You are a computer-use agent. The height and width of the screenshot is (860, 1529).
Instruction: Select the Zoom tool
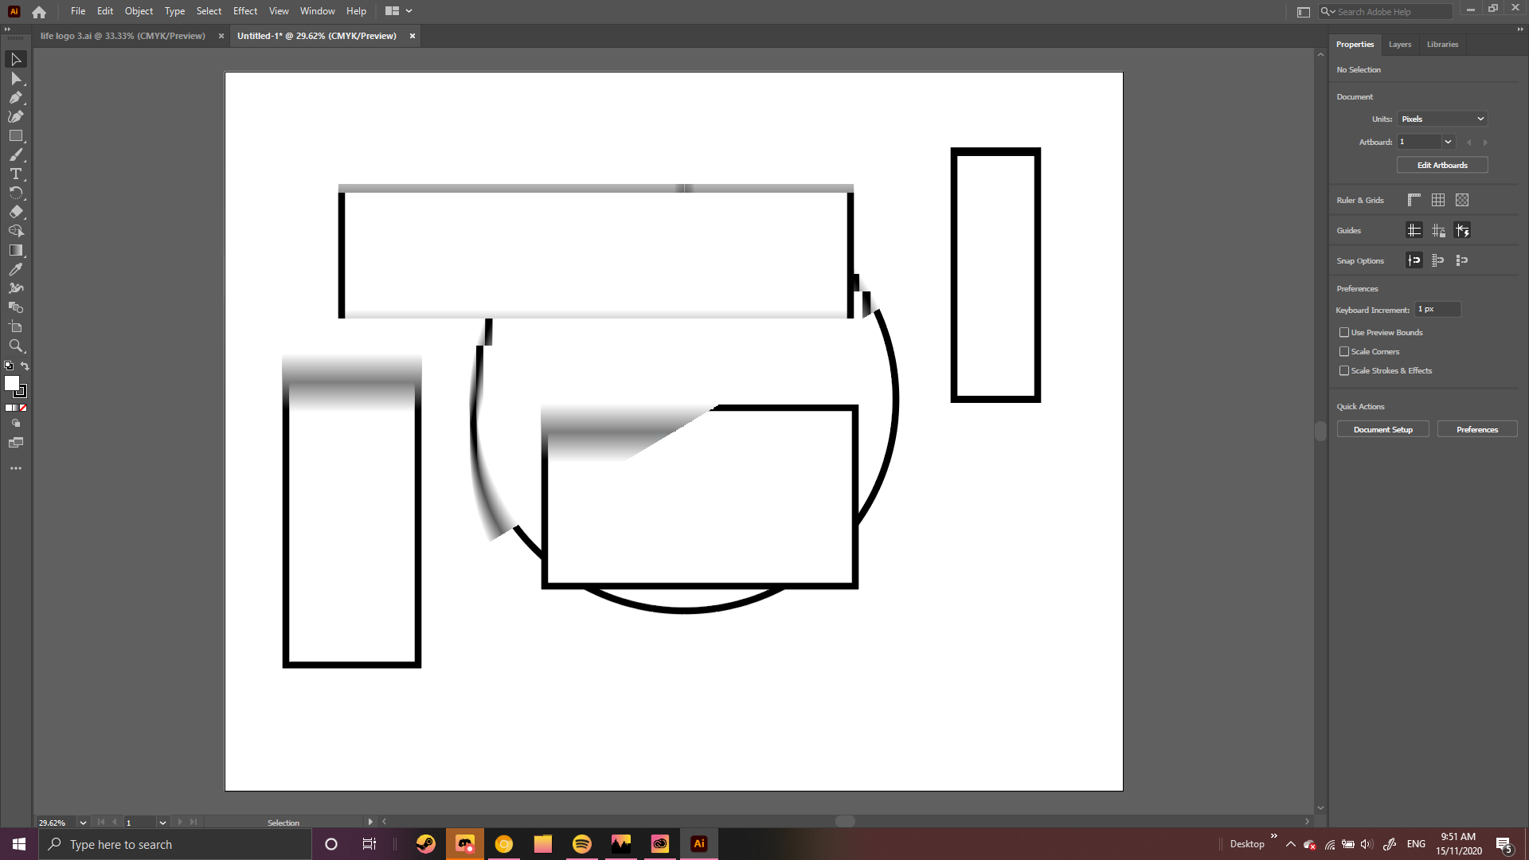click(16, 346)
